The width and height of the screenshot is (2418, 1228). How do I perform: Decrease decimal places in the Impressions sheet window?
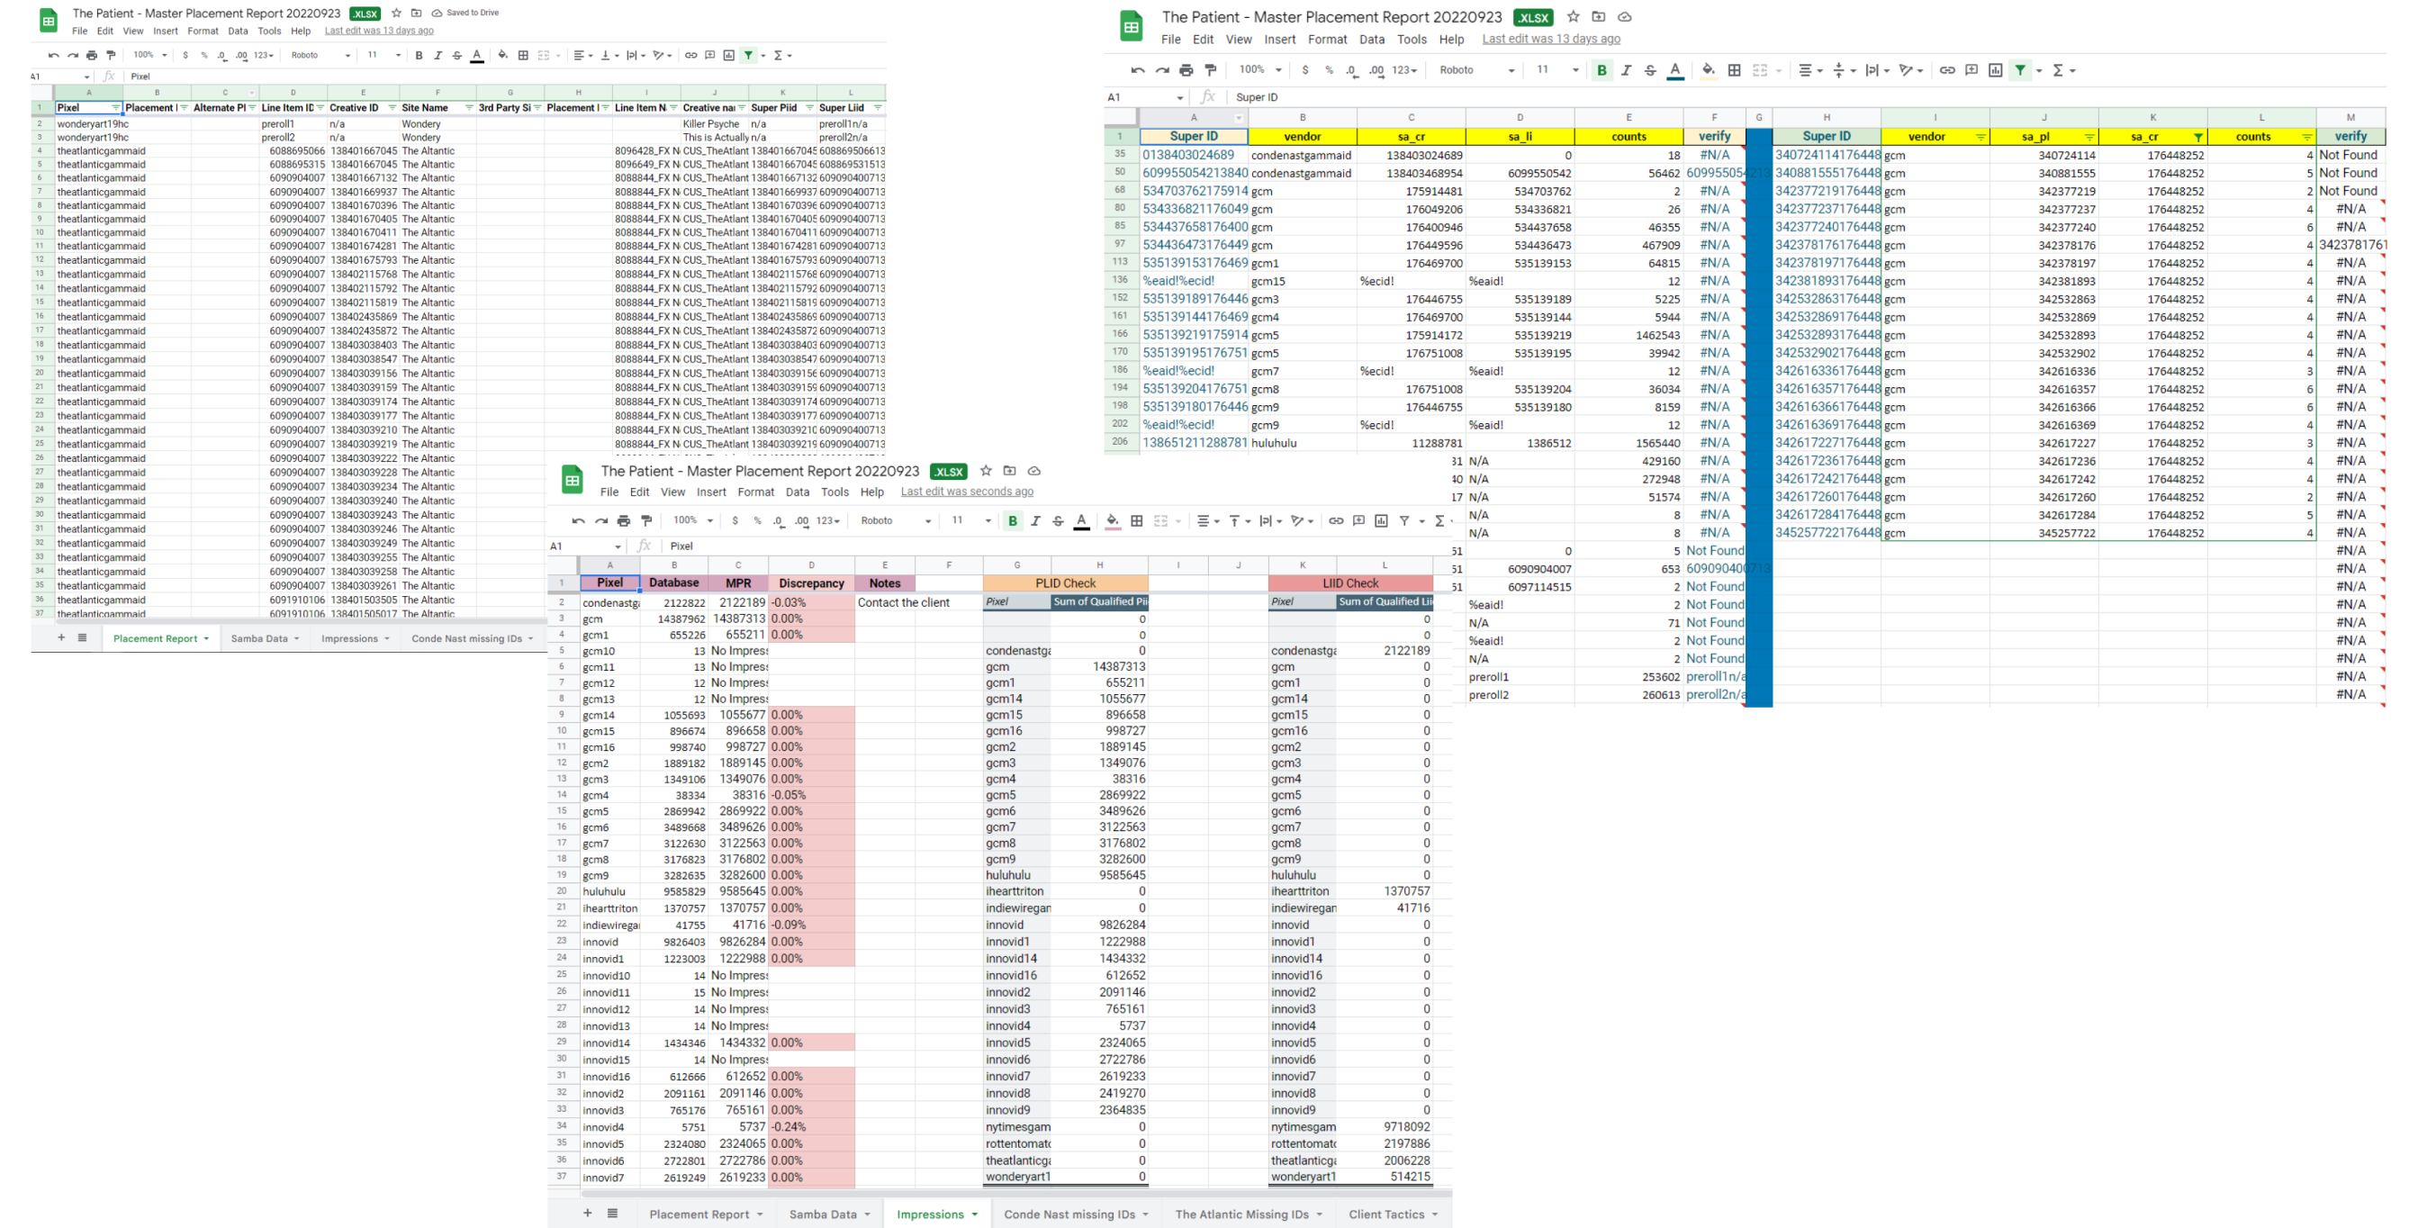(x=778, y=521)
